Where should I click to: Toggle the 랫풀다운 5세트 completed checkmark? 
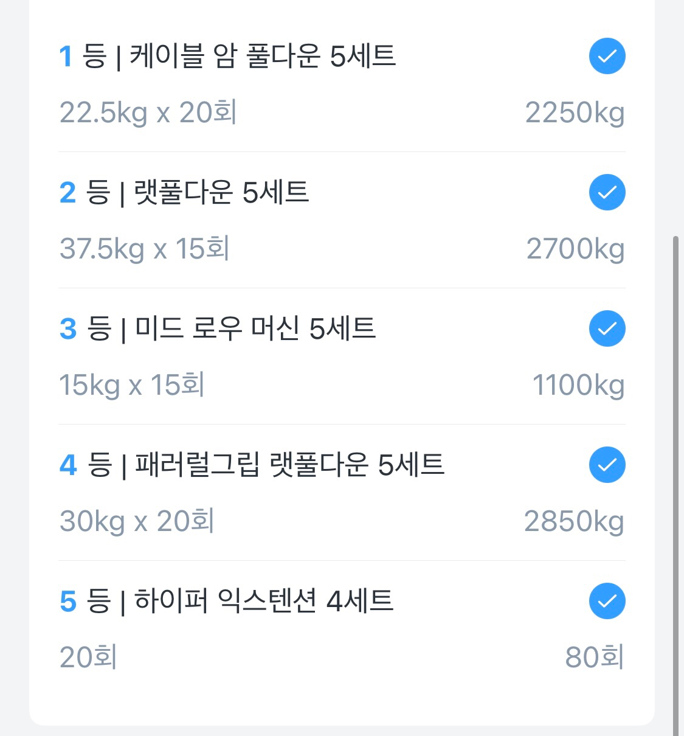[x=607, y=192]
